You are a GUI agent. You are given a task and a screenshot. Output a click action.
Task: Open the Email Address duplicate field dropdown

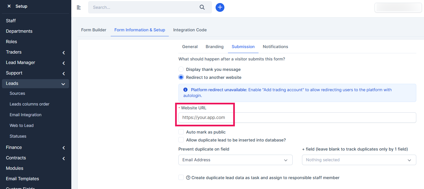point(235,160)
